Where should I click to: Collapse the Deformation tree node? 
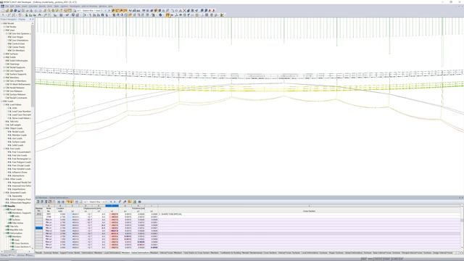(x=4, y=233)
